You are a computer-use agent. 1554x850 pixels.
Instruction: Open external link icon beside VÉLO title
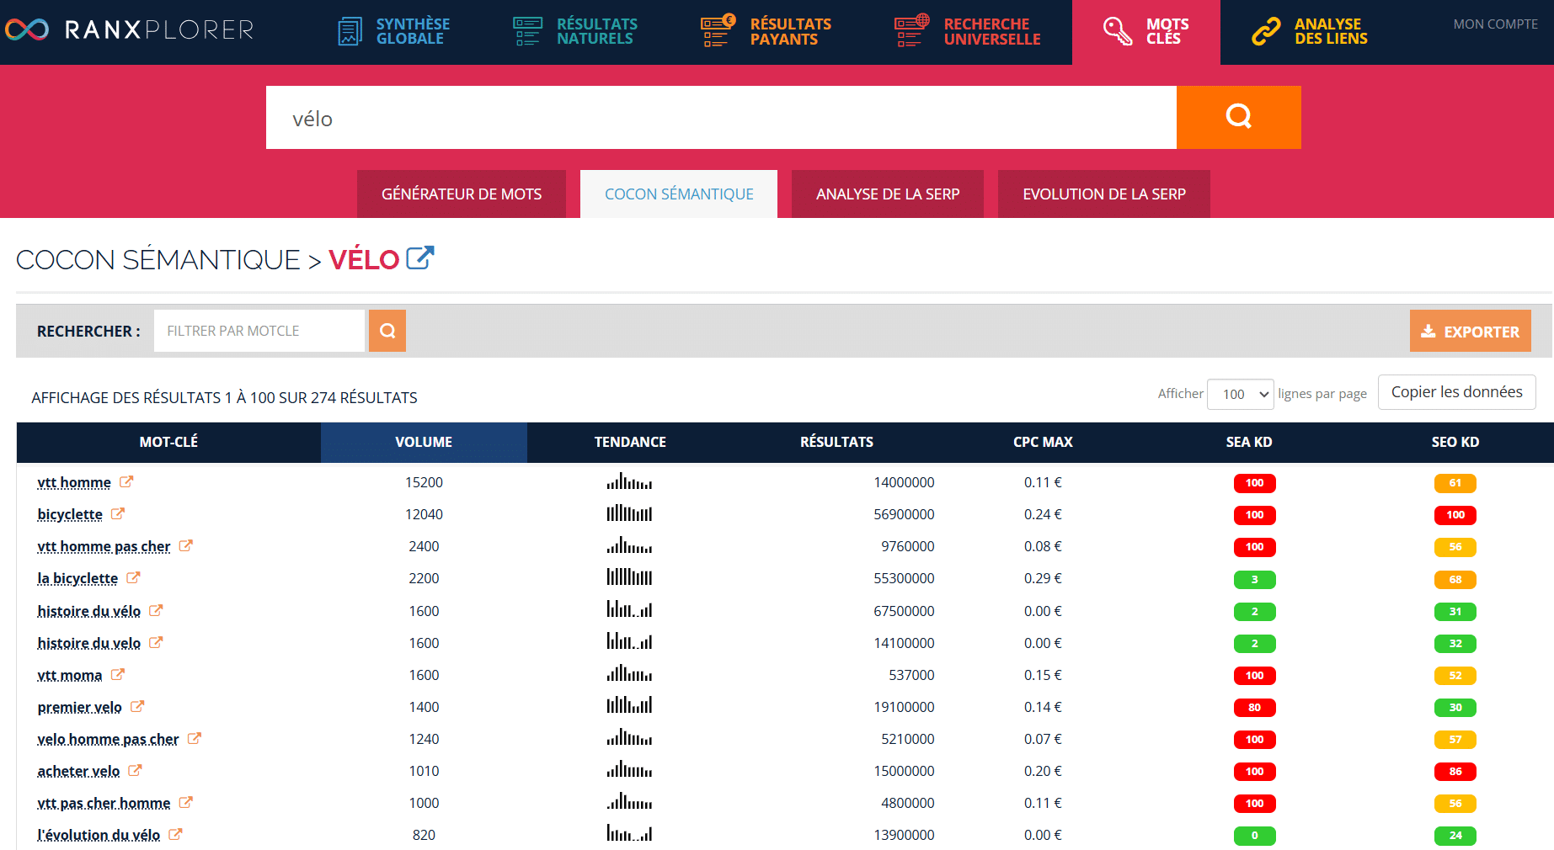pos(419,258)
